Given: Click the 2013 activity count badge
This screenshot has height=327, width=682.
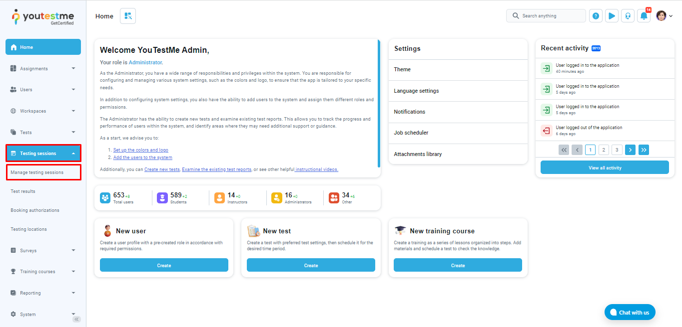Looking at the screenshot, I should [x=596, y=48].
